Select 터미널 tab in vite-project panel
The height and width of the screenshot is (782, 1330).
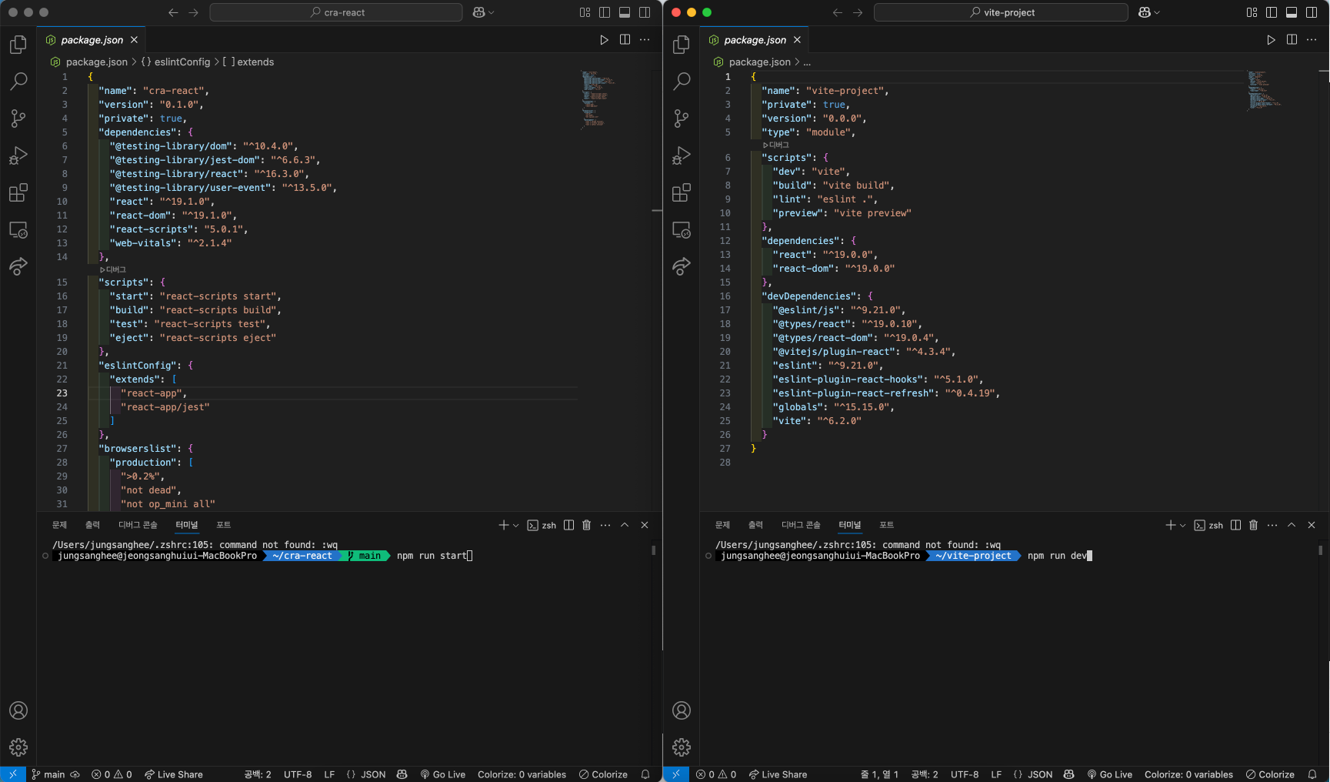pyautogui.click(x=850, y=525)
